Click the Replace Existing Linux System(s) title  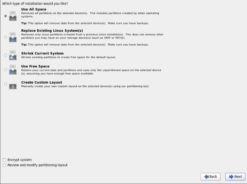pos(52,31)
